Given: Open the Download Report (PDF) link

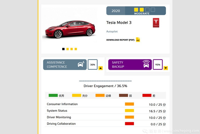Looking at the screenshot, I should (120, 40).
